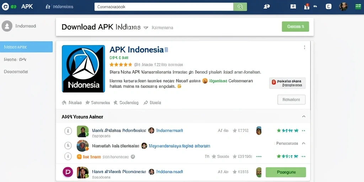Viewport: 364px width, 182px height.
Task: Open the white cloud-like icon right of search
Action: click(x=267, y=6)
